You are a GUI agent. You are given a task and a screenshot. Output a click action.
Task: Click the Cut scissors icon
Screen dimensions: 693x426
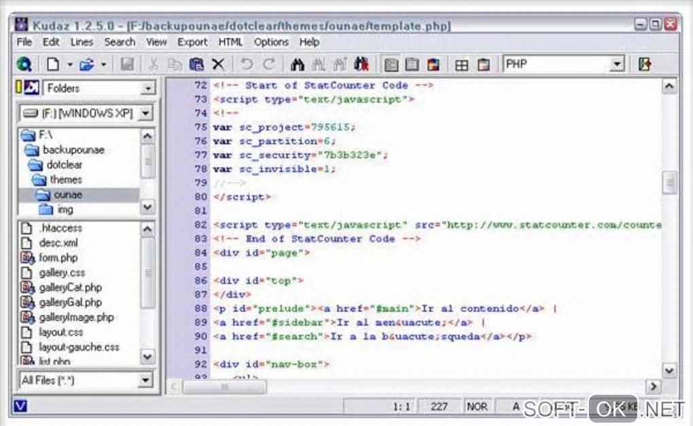(x=153, y=65)
